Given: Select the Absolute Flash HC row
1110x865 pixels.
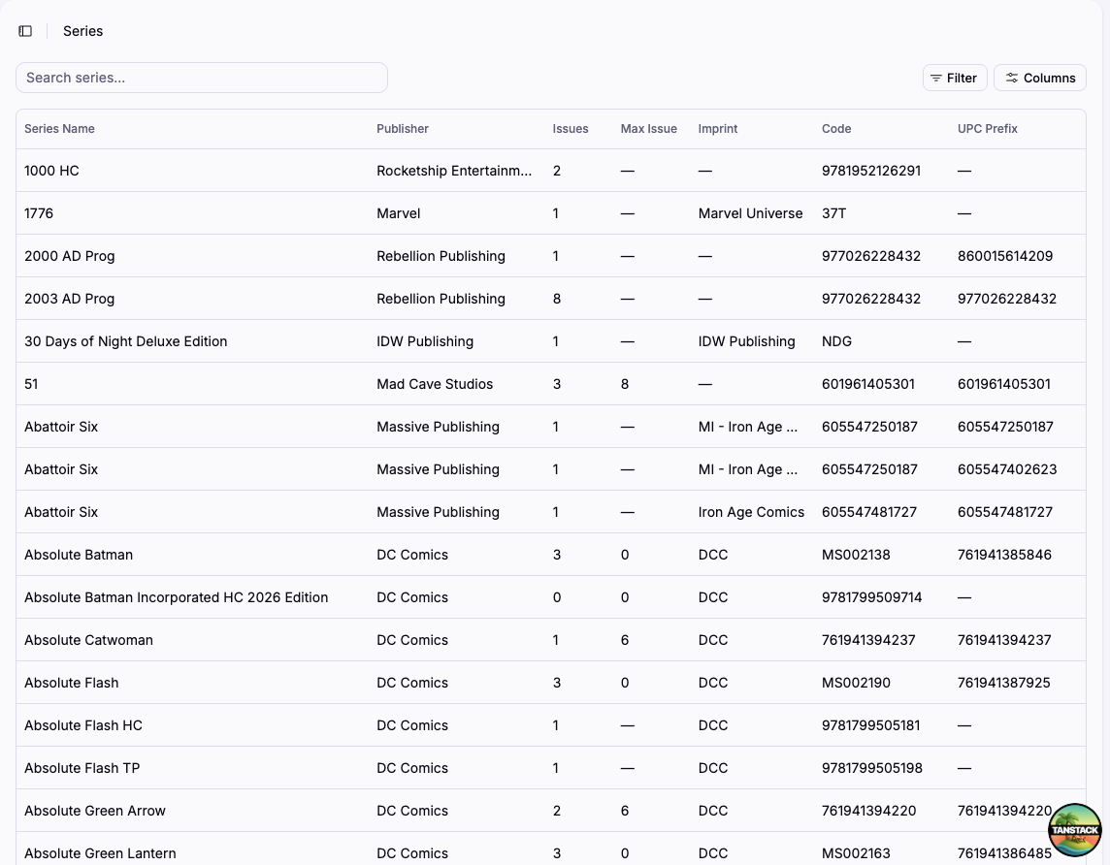Looking at the screenshot, I should [551, 725].
